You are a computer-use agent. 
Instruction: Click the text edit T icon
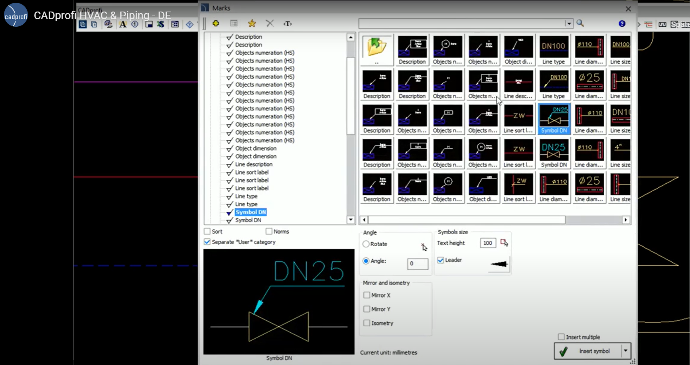tap(288, 24)
